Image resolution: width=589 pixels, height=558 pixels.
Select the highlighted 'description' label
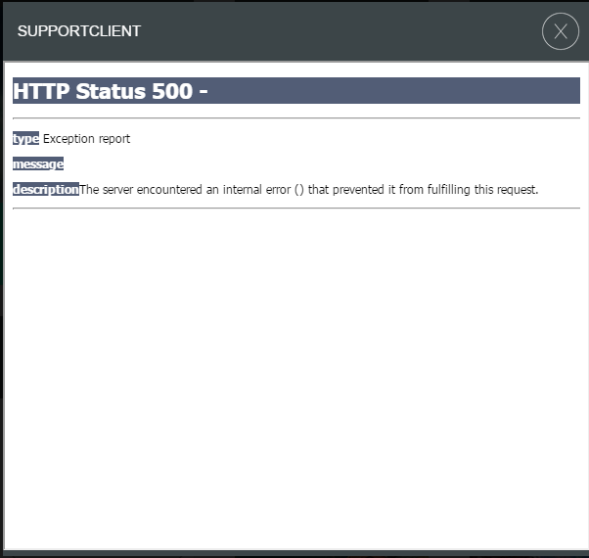tap(46, 190)
